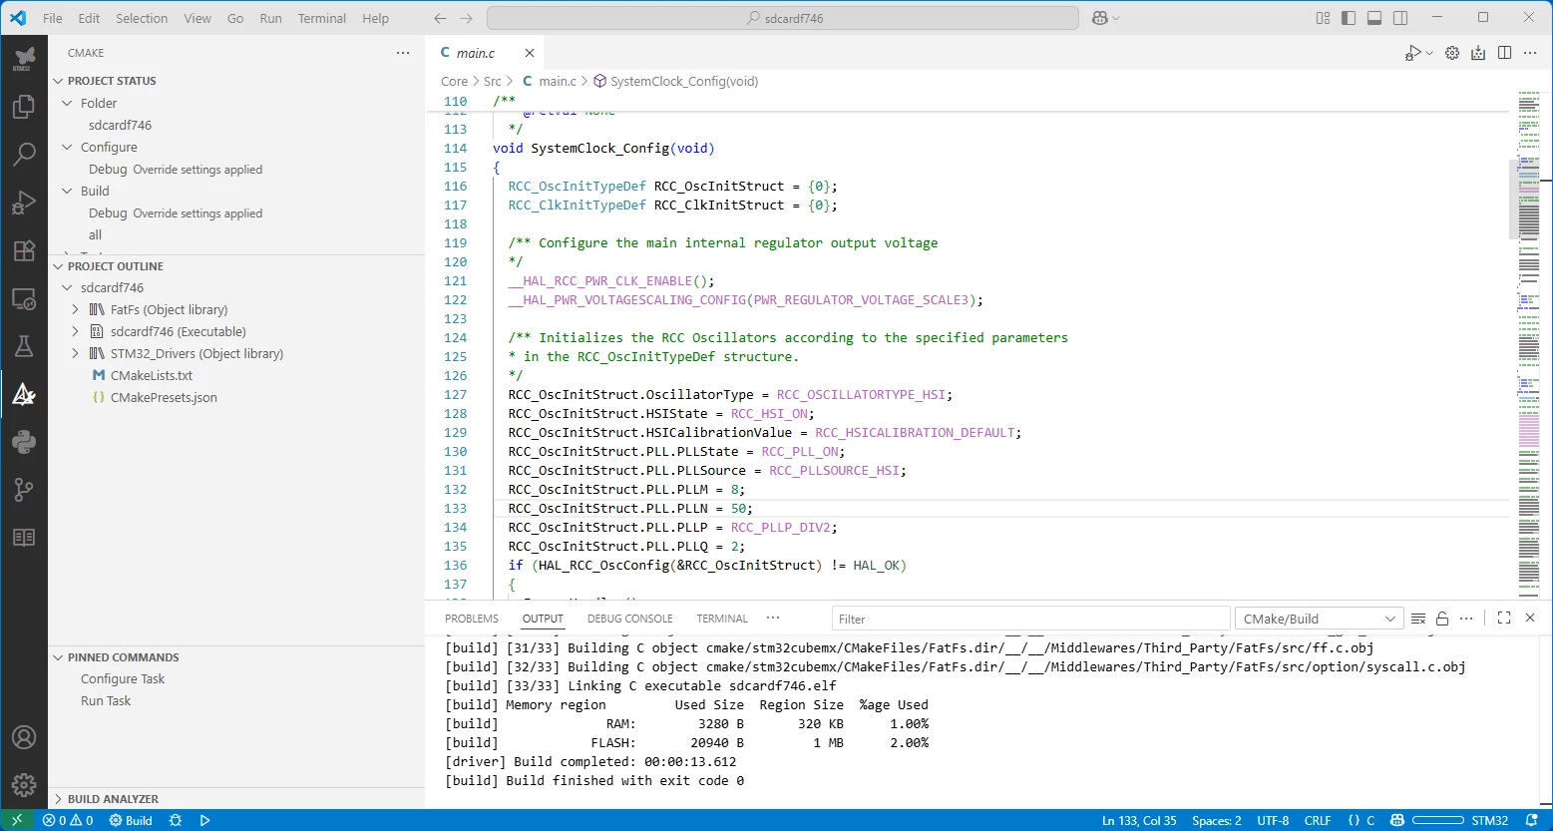Click Build button in status bar
Viewport: 1553px width, 831px height.
[x=131, y=820]
